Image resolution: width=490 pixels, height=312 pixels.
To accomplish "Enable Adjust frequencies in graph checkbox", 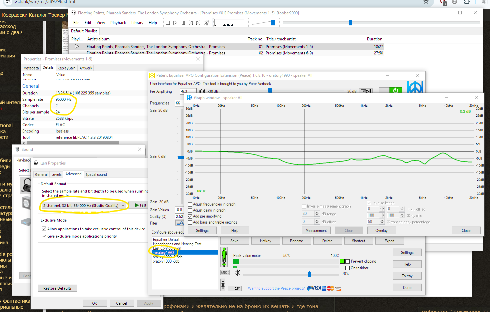I will (x=190, y=204).
